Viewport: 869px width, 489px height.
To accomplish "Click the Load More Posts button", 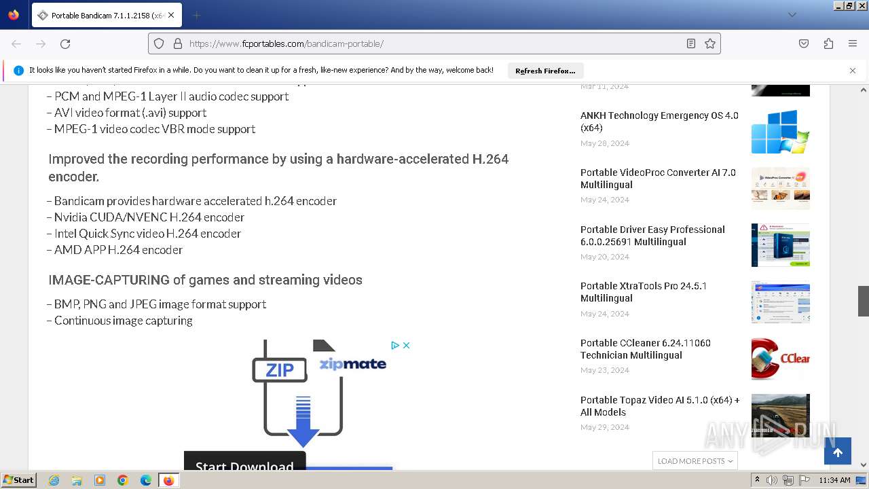I will (695, 460).
